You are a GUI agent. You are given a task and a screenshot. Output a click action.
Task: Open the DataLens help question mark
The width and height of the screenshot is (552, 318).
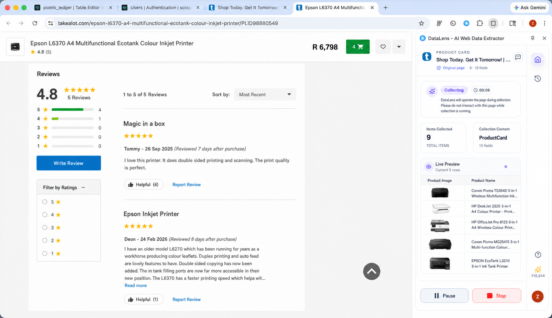(538, 255)
